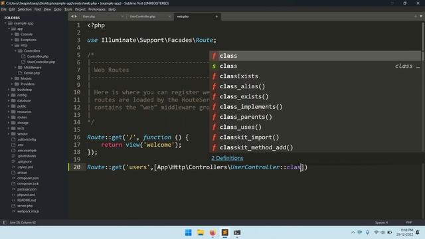This screenshot has height=239, width=425.
Task: Collapse the app folder arrow
Action: click(x=9, y=29)
